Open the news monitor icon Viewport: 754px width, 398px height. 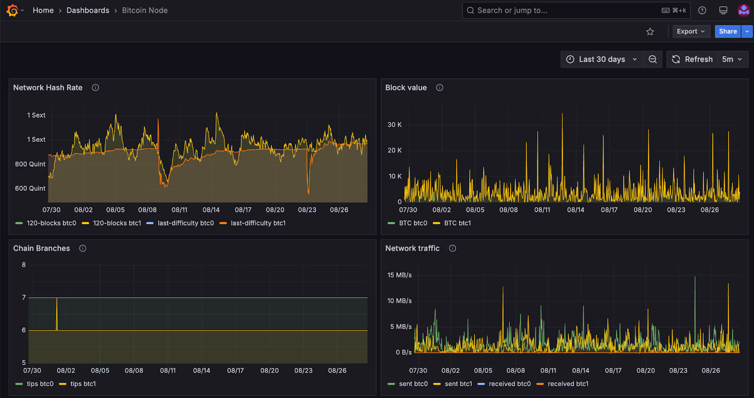(723, 10)
